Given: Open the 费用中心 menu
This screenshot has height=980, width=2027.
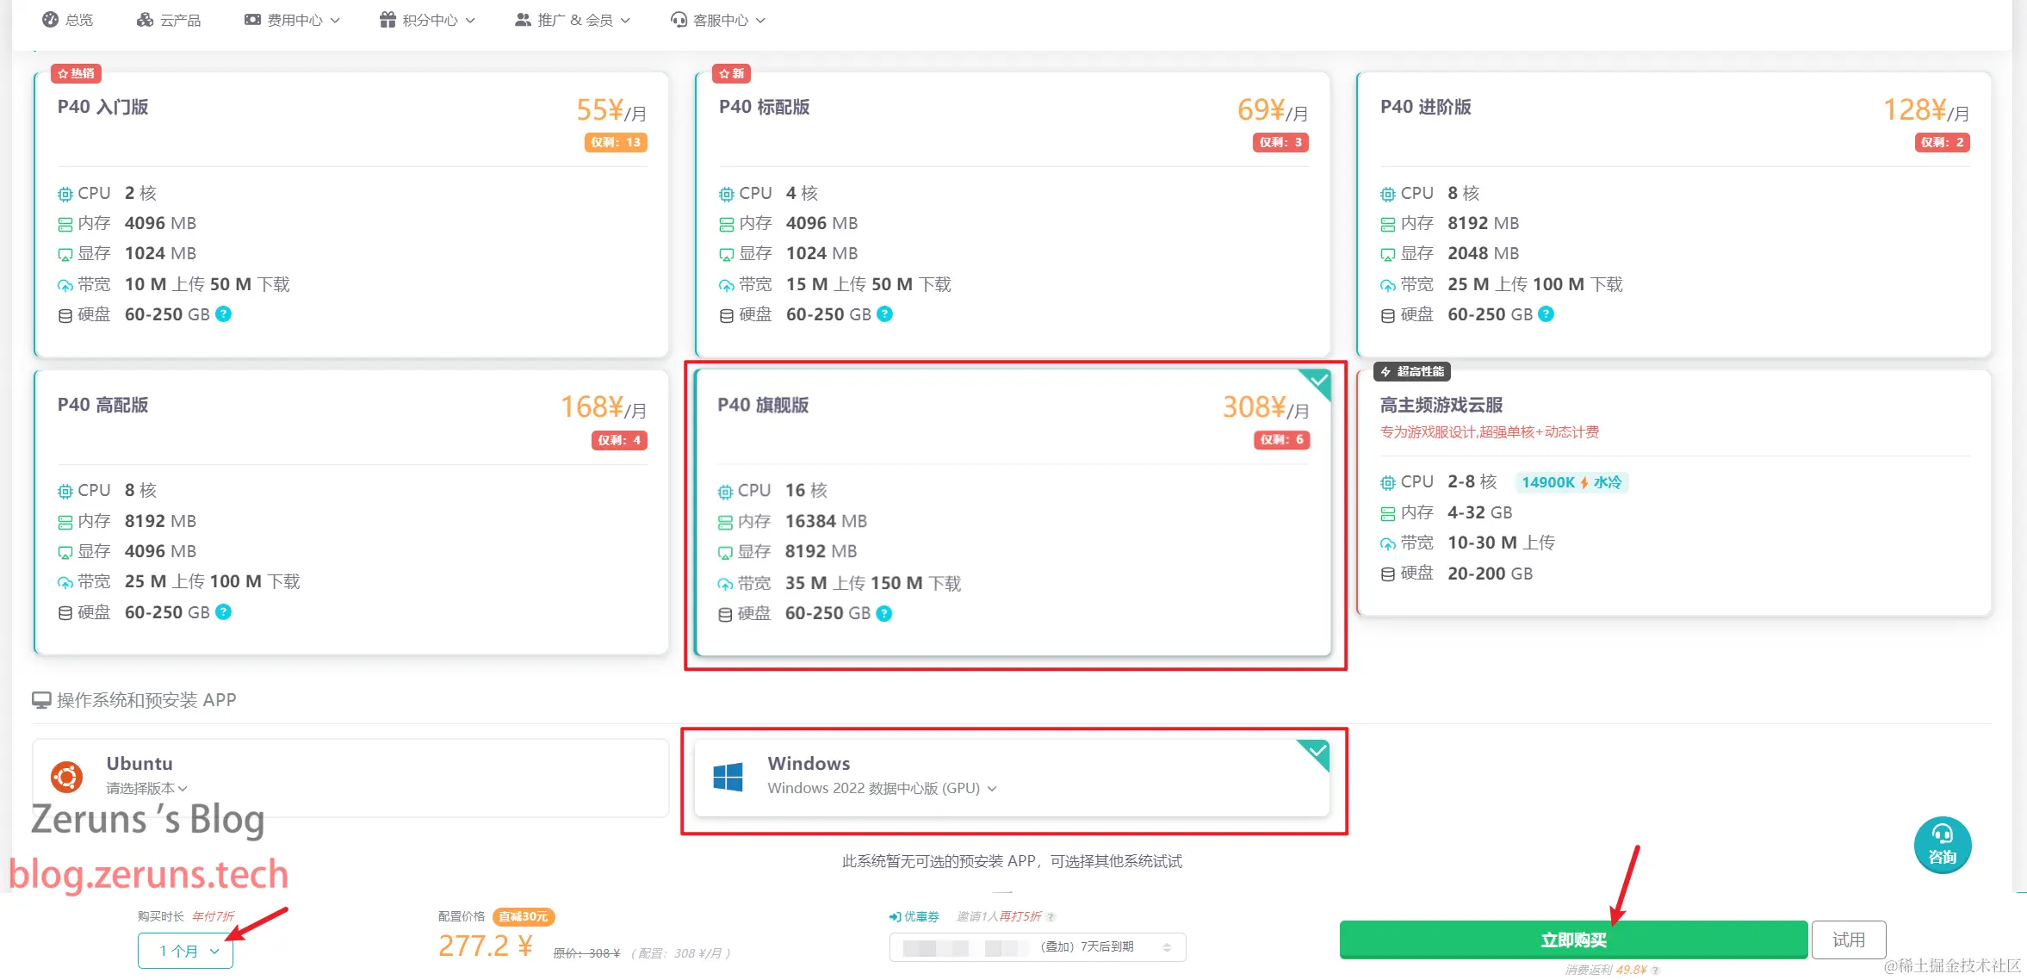Looking at the screenshot, I should pyautogui.click(x=293, y=20).
